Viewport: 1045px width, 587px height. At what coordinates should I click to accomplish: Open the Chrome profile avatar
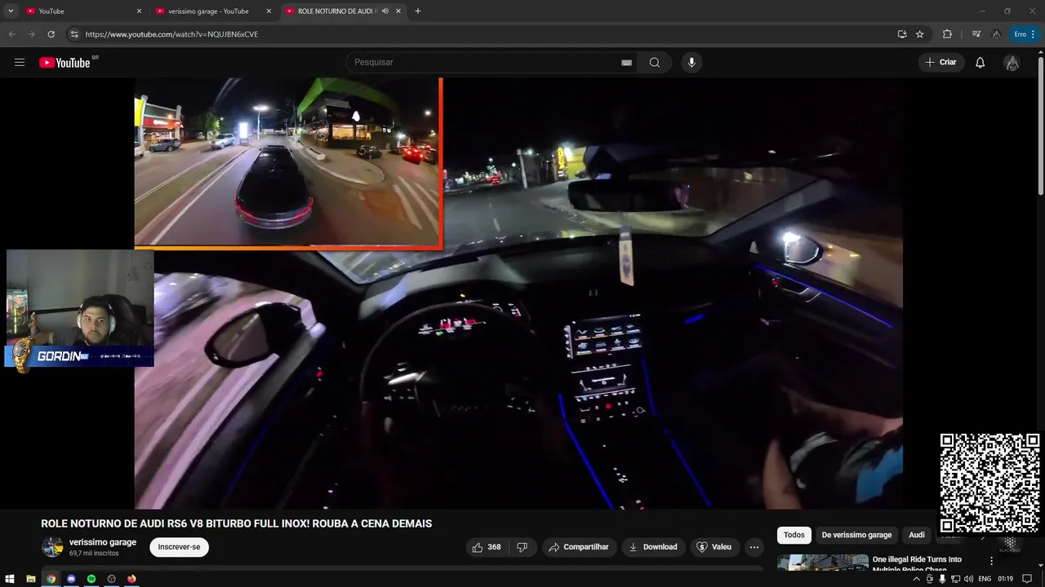(x=996, y=34)
